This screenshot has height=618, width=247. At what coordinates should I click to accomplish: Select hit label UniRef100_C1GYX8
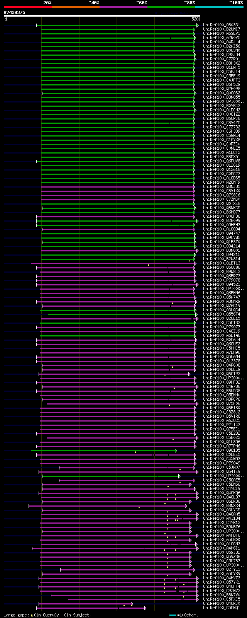coord(222,140)
